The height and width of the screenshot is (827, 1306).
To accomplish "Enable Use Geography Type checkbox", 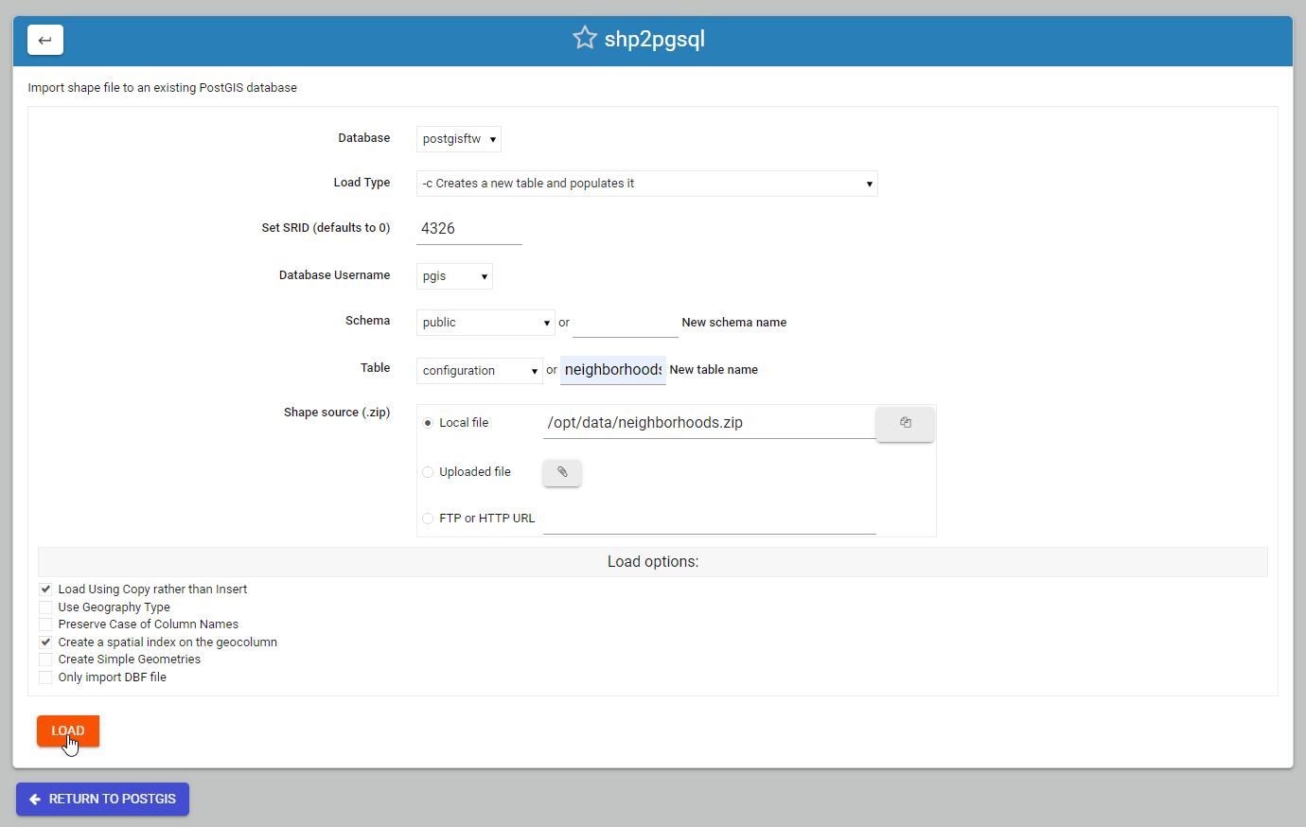I will 45,607.
